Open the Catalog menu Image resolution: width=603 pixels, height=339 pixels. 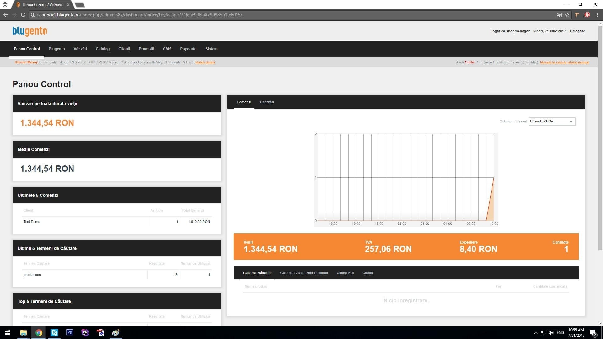103,49
